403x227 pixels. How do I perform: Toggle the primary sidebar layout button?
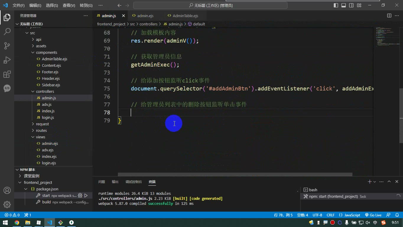click(336, 5)
